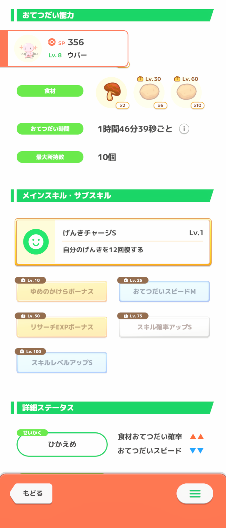Tap the Pokéball SP icon
This screenshot has width=226, height=528.
click(52, 42)
